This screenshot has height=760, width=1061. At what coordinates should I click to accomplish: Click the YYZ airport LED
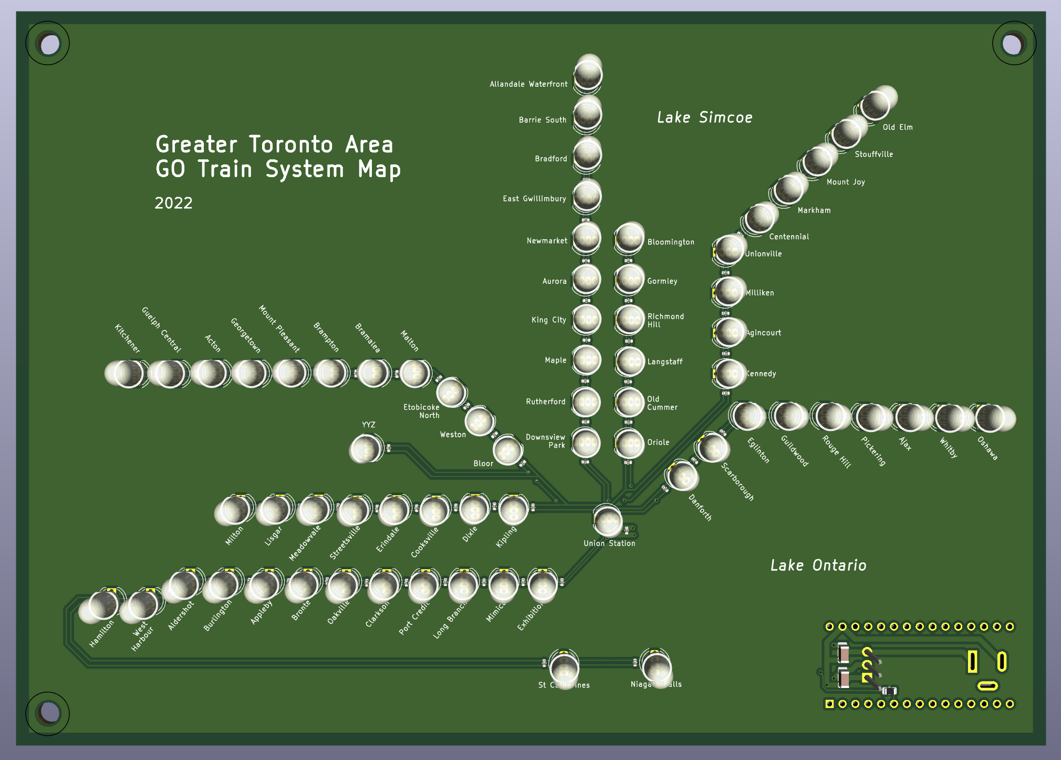tap(366, 449)
